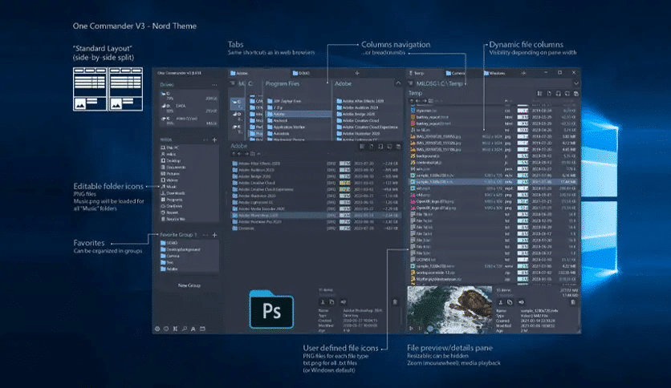Click the play control under video preview

click(411, 328)
